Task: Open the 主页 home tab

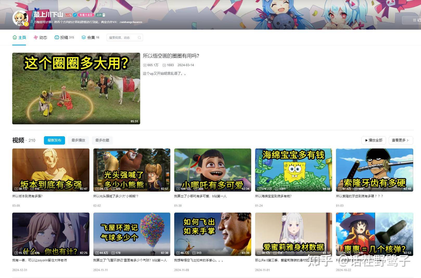Action: click(x=19, y=38)
